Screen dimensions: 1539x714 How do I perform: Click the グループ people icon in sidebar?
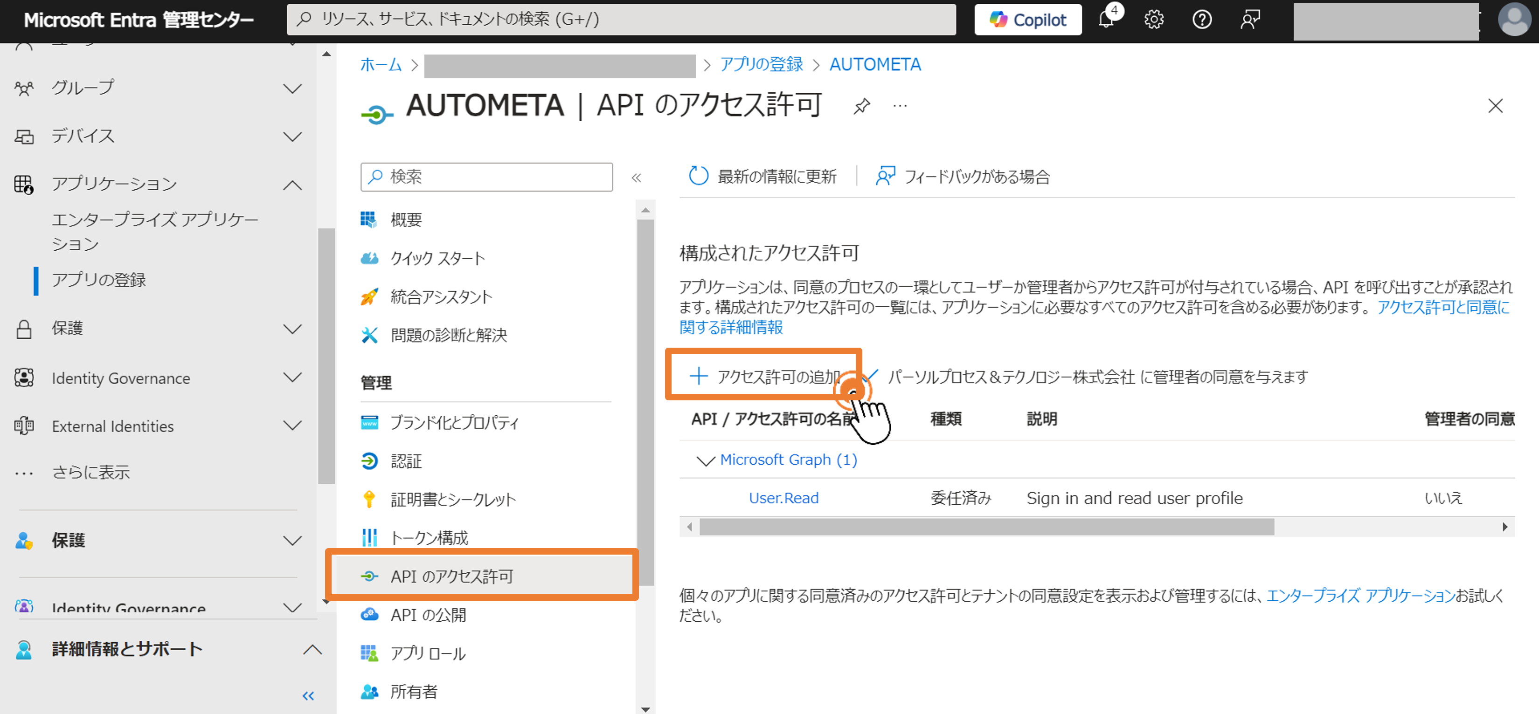tap(24, 89)
